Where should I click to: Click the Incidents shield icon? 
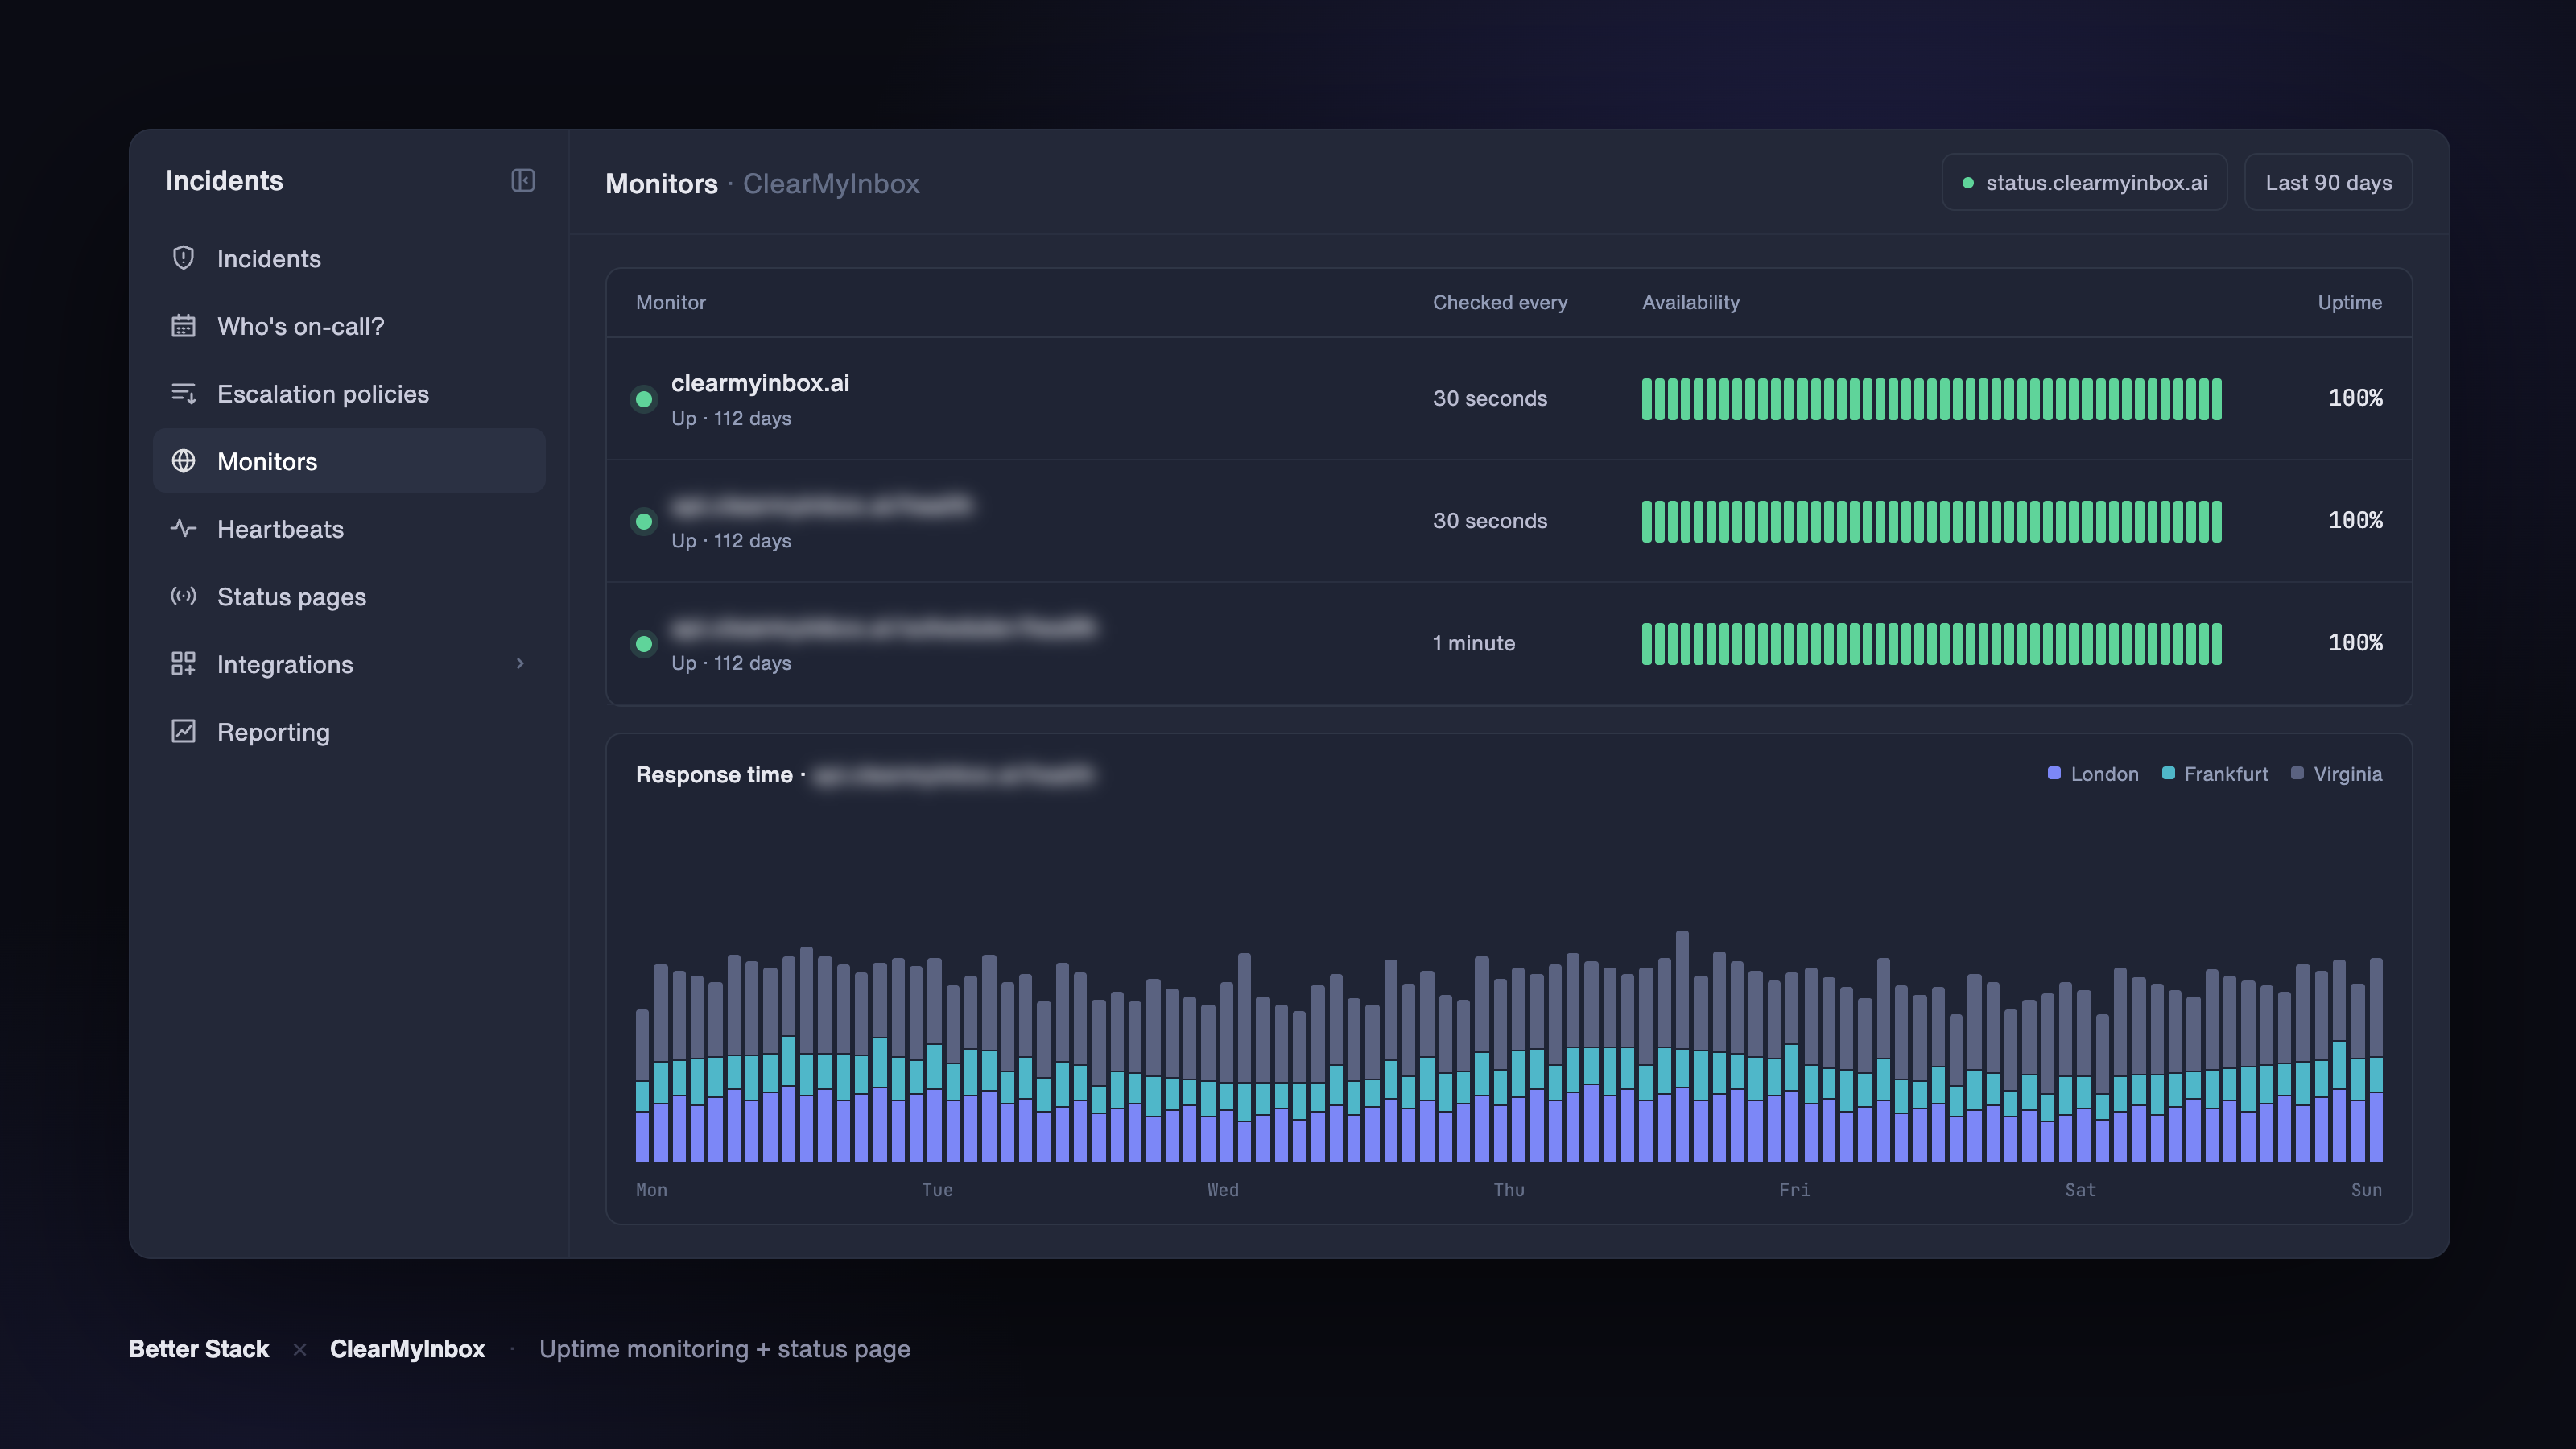183,258
